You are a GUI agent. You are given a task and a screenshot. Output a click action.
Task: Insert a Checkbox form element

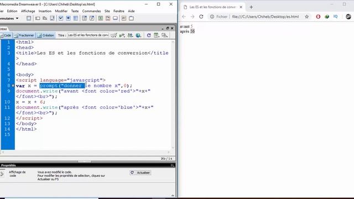tap(61, 18)
